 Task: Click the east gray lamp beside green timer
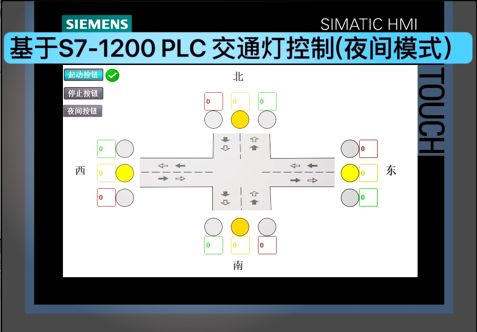point(350,198)
